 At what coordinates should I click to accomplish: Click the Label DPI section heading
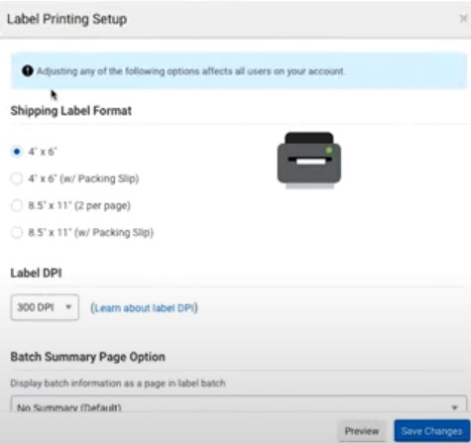(36, 274)
